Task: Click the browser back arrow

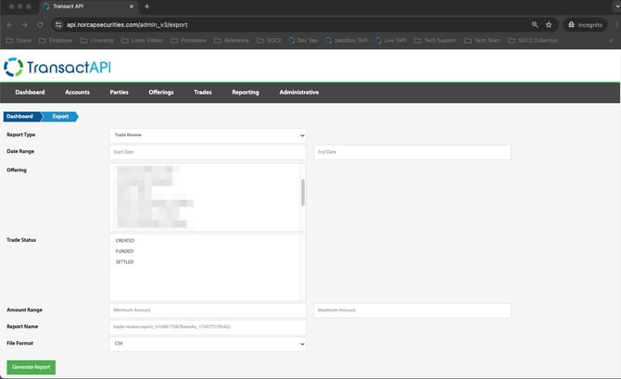Action: pos(9,24)
